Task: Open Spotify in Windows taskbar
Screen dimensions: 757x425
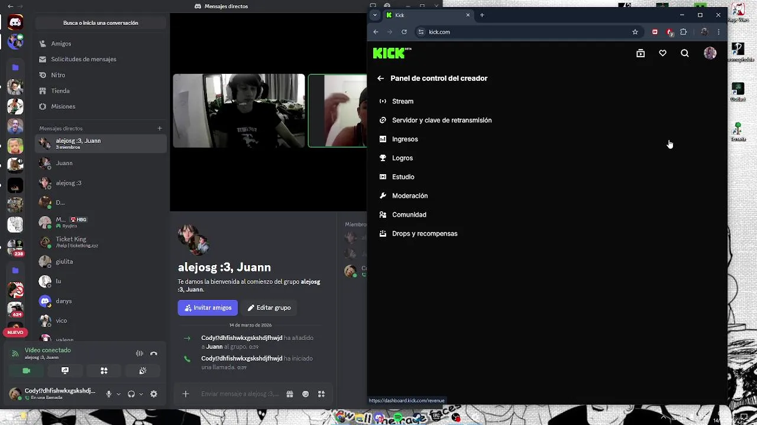Action: point(398,417)
